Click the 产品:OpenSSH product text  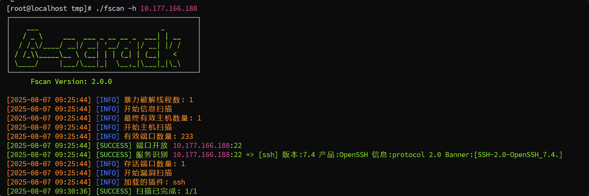tap(343, 155)
